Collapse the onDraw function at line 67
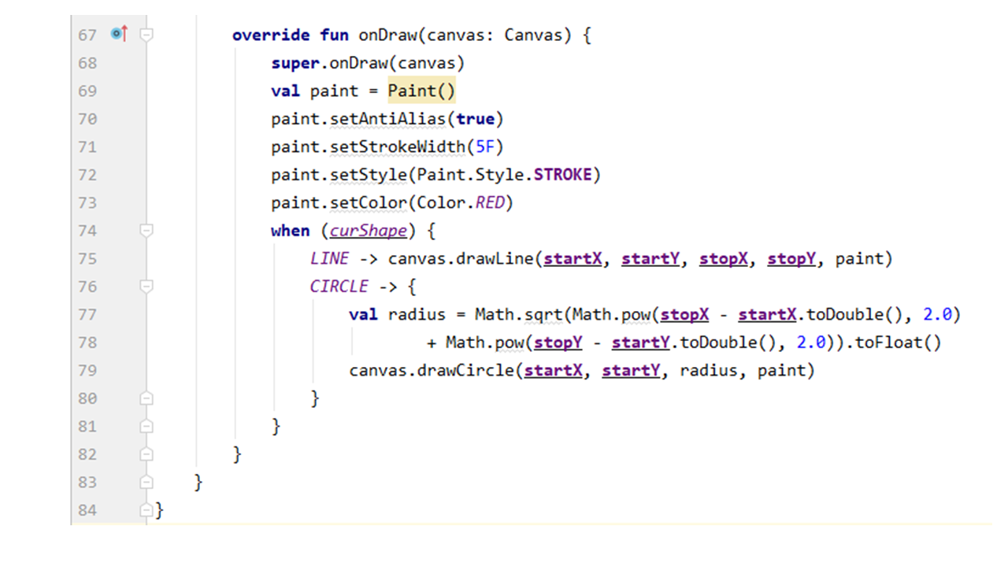 pyautogui.click(x=146, y=35)
